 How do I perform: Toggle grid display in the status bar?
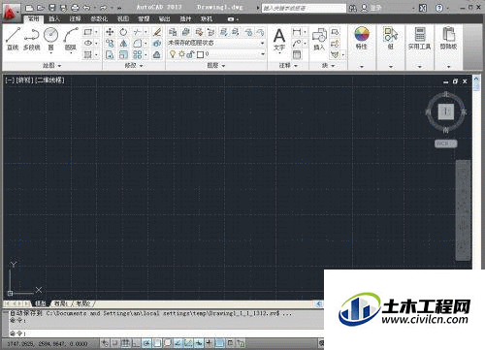[125, 343]
